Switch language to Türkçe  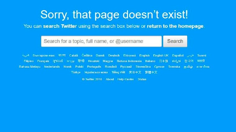pos(76,72)
